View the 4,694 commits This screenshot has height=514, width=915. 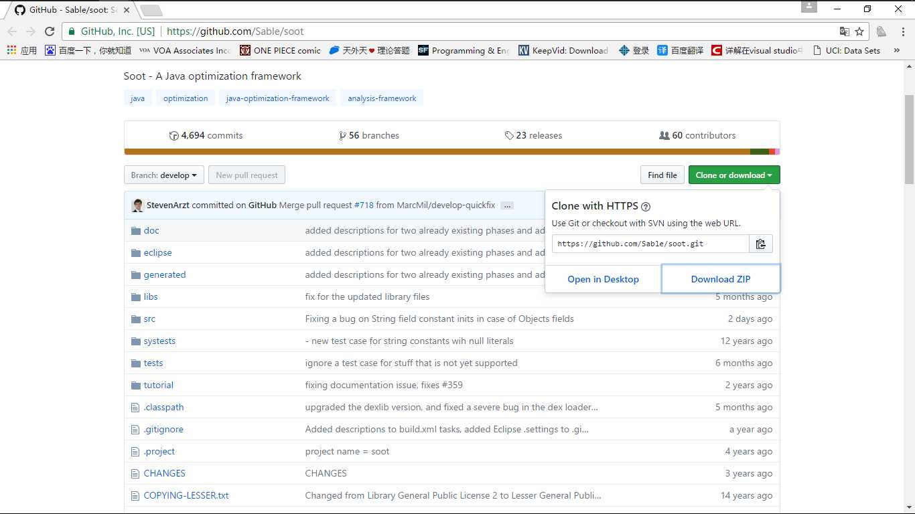coord(206,135)
